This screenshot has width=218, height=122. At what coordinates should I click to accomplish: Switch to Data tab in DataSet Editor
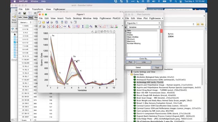coord(26,17)
